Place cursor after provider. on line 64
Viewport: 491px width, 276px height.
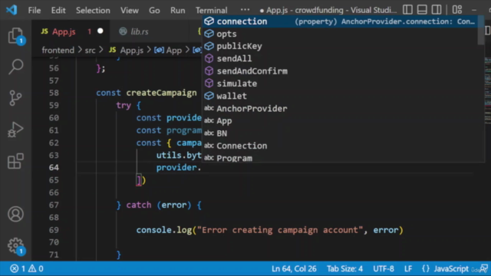pos(201,168)
